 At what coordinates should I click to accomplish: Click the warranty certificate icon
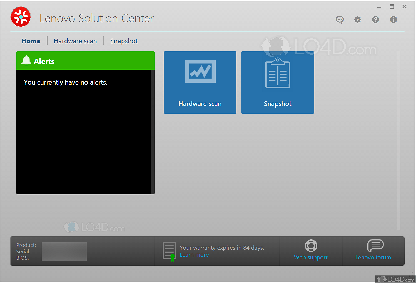click(x=169, y=251)
